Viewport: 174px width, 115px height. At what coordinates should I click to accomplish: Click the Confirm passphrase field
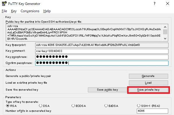click(102, 63)
